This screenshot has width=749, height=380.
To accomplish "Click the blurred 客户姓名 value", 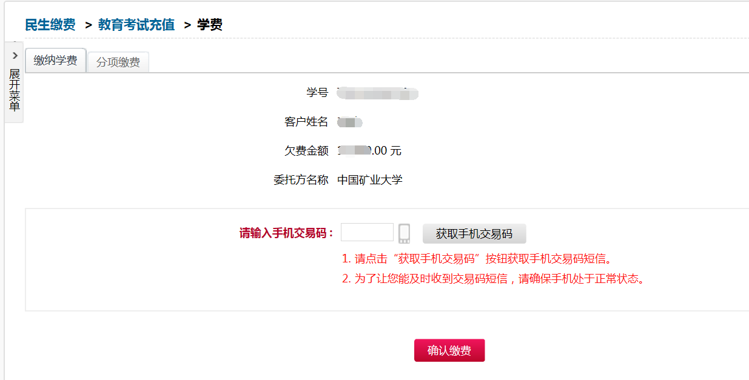I will pyautogui.click(x=350, y=122).
